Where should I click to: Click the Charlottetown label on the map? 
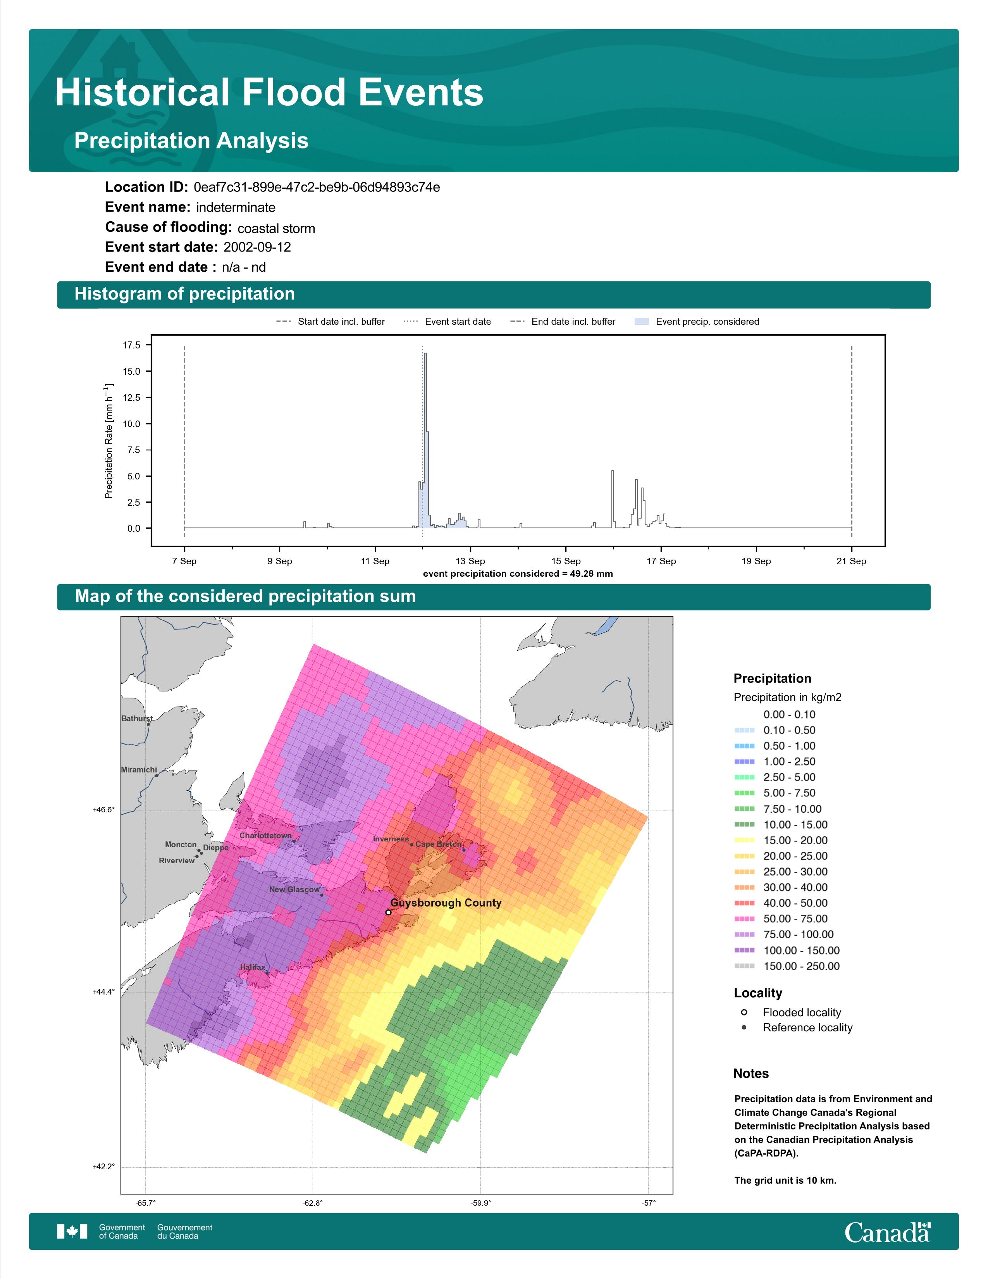coord(265,836)
